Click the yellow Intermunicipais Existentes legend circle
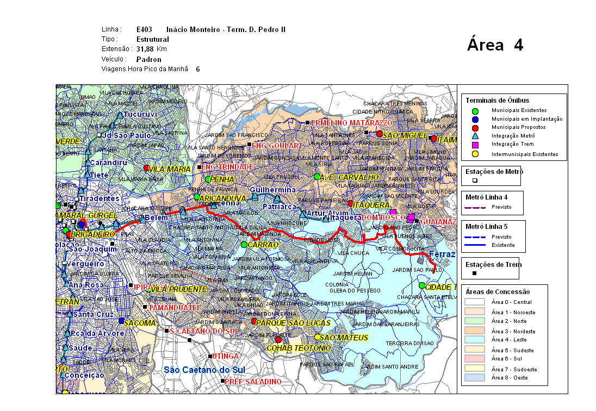Screen dimensions: 596x411 pos(475,154)
